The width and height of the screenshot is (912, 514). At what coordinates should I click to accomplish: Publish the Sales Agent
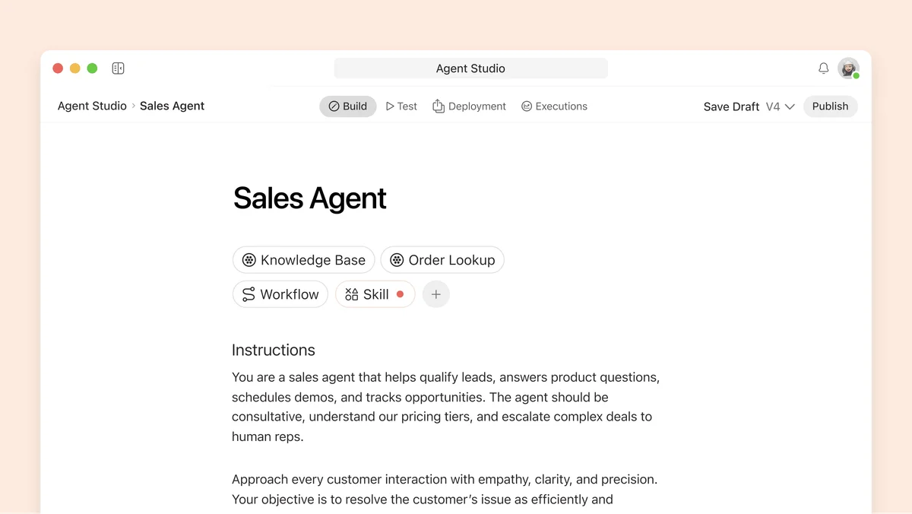(x=830, y=106)
